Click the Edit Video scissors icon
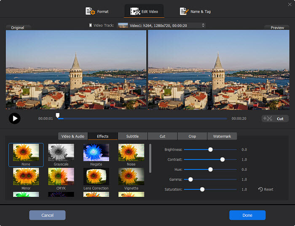 [x=135, y=11]
